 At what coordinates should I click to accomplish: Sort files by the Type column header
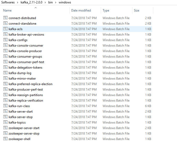coord(106,10)
